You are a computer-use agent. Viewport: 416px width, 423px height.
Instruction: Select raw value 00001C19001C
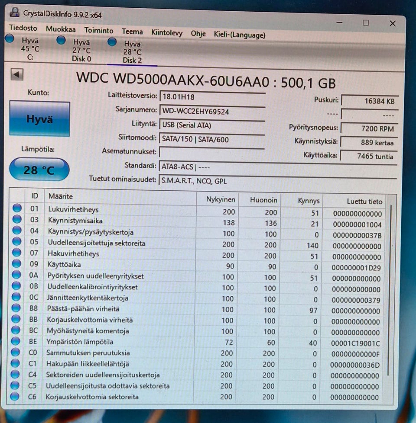(x=355, y=343)
